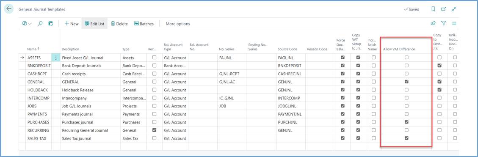Viewport: 478px width, 157px height.
Task: Select the INTERCOMP name cell
Action: 39,98
